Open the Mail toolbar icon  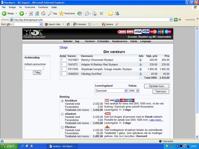coord(87,13)
